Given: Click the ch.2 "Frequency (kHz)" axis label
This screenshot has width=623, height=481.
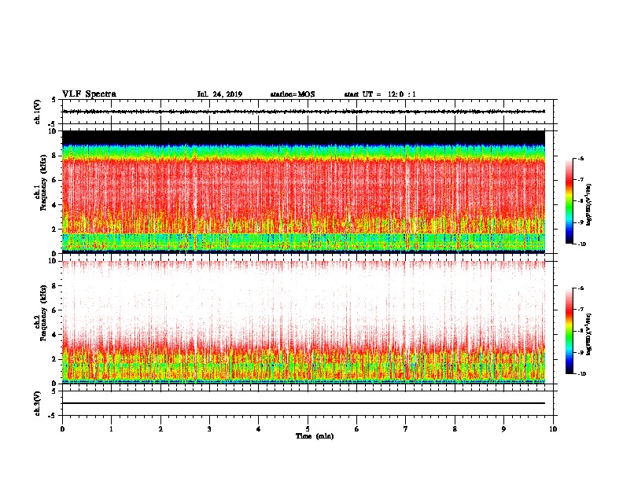Looking at the screenshot, I should point(43,313).
